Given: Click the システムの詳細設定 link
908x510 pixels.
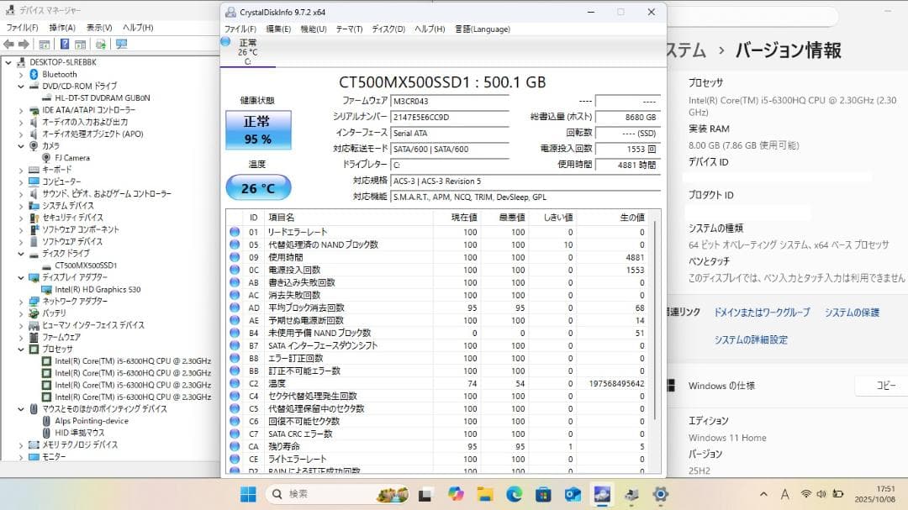Looking at the screenshot, I should [x=749, y=339].
